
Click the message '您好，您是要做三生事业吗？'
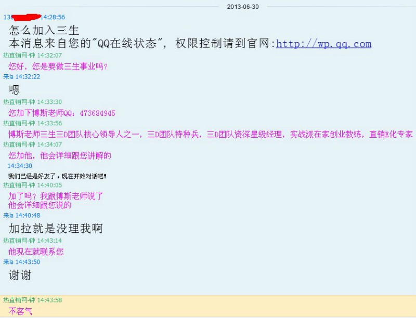click(x=58, y=66)
